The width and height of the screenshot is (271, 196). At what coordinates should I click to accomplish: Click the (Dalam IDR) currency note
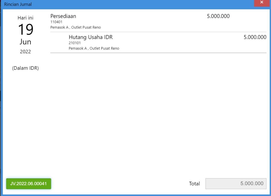25,68
